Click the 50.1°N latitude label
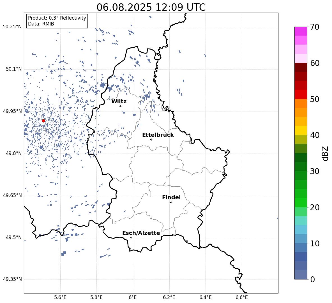The image size is (332, 303). click(14, 69)
